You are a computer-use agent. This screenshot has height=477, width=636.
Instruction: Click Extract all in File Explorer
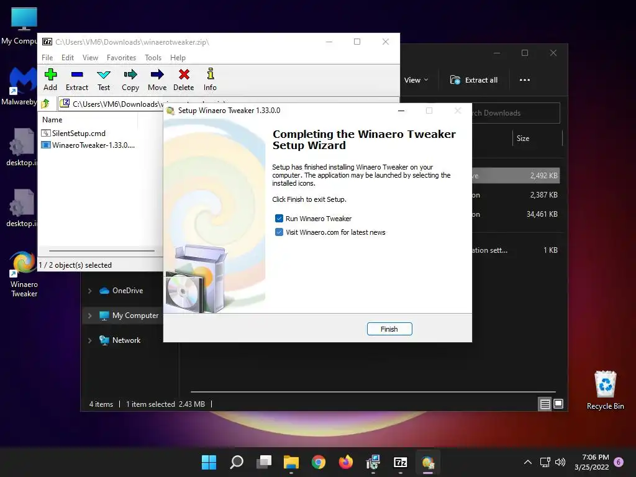474,80
